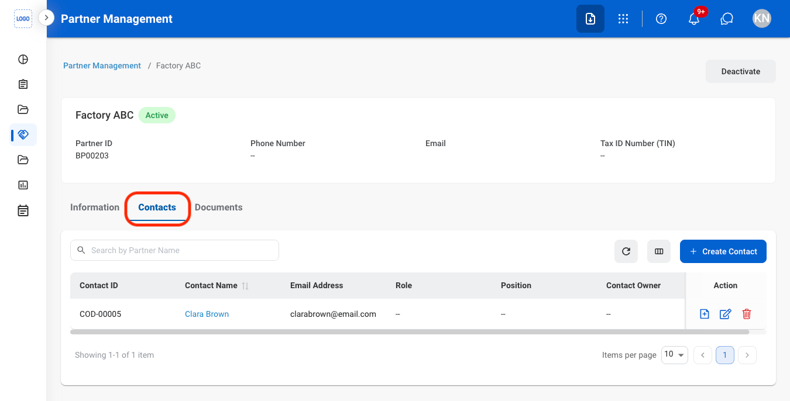Open the dashboard pie chart sidebar icon
Image resolution: width=790 pixels, height=401 pixels.
point(23,59)
